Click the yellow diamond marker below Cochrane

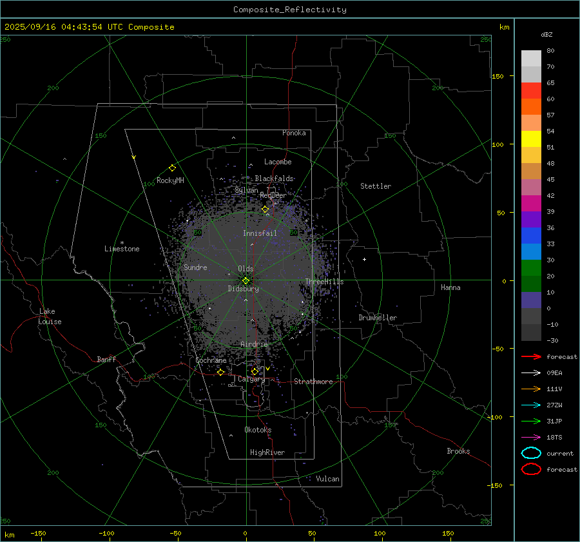(x=220, y=372)
